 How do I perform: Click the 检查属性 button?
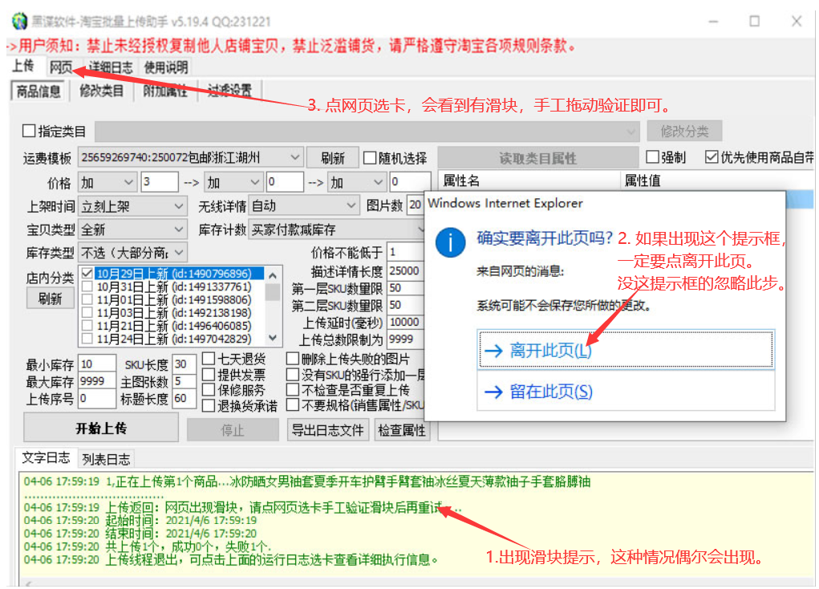click(402, 429)
